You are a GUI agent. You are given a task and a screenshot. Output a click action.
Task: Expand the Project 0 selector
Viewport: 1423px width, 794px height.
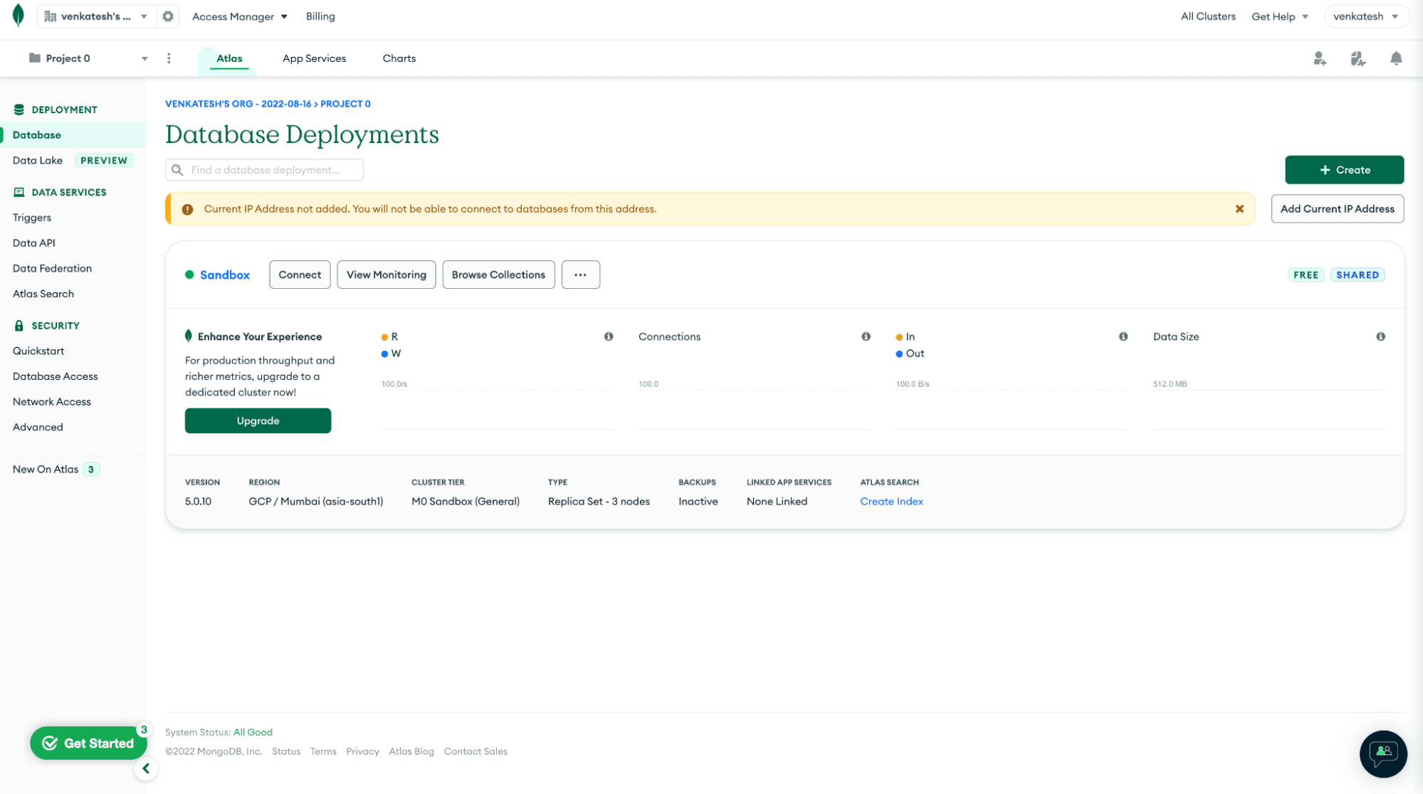point(88,58)
